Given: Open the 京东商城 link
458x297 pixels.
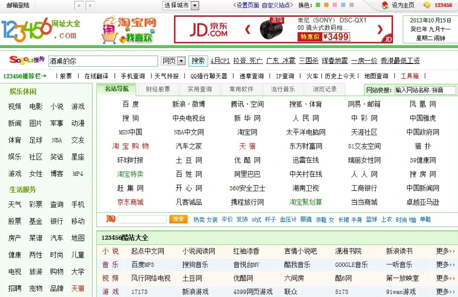Looking at the screenshot, I should tap(131, 202).
